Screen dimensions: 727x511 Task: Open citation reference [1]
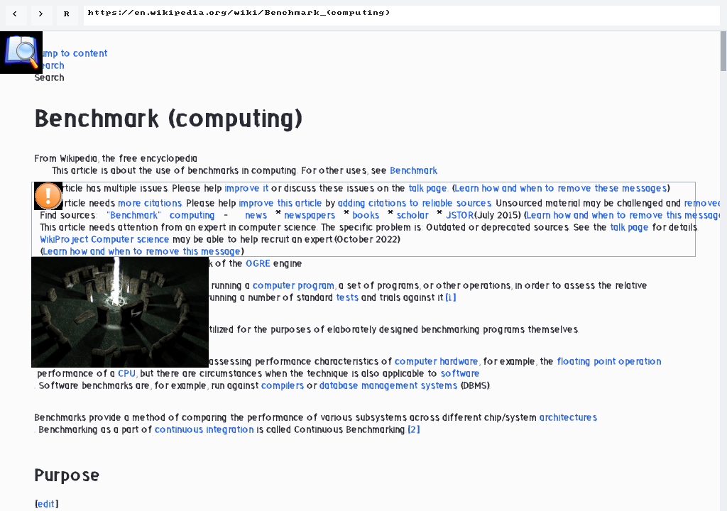(x=451, y=297)
